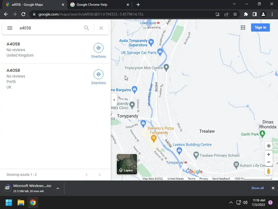The image size is (278, 209).
Task: Select the A4058 United Kingdom result
Action: (55, 50)
